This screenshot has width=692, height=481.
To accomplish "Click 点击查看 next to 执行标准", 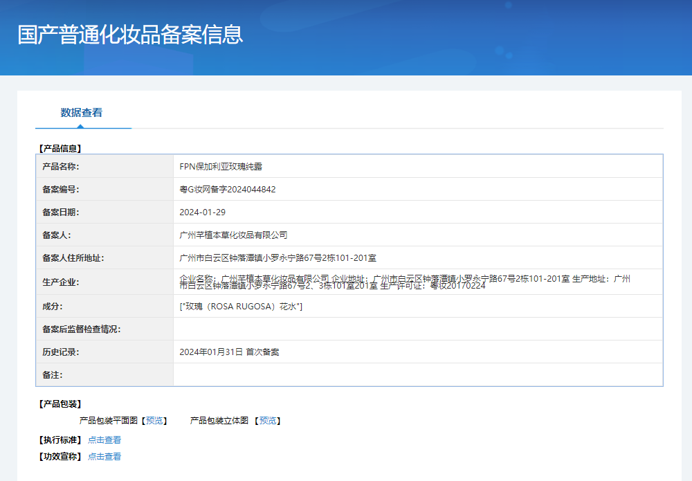I will click(104, 440).
